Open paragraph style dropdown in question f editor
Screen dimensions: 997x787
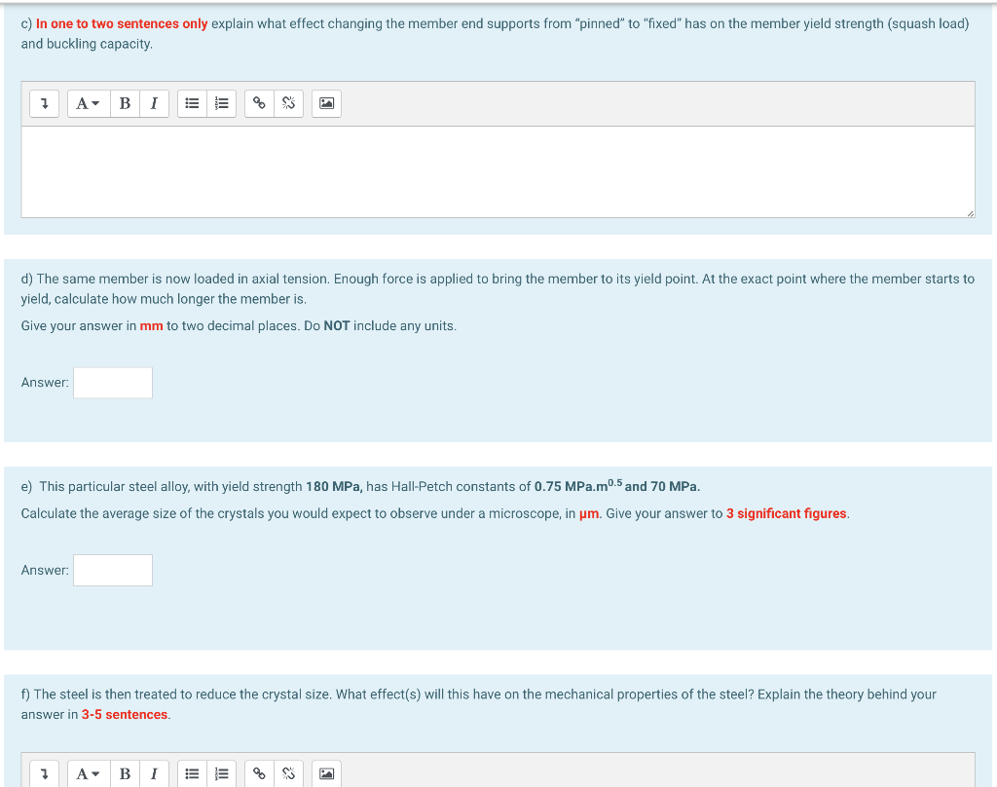click(89, 773)
